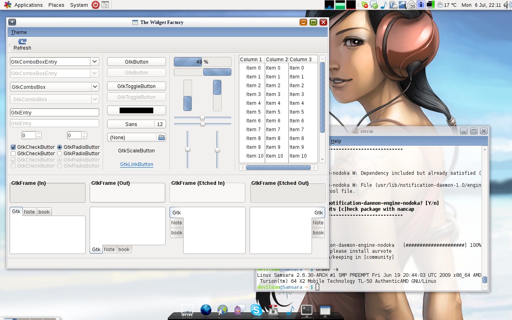512x320 pixels.
Task: Check the empty enabled GtkCheckButton
Action: (13, 154)
